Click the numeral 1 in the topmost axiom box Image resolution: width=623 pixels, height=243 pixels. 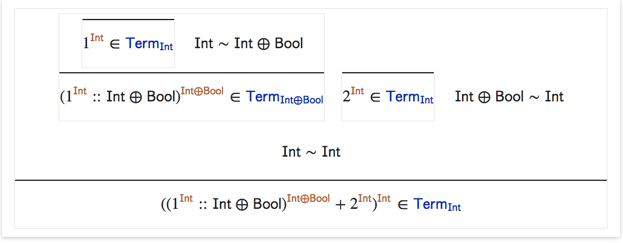[86, 44]
